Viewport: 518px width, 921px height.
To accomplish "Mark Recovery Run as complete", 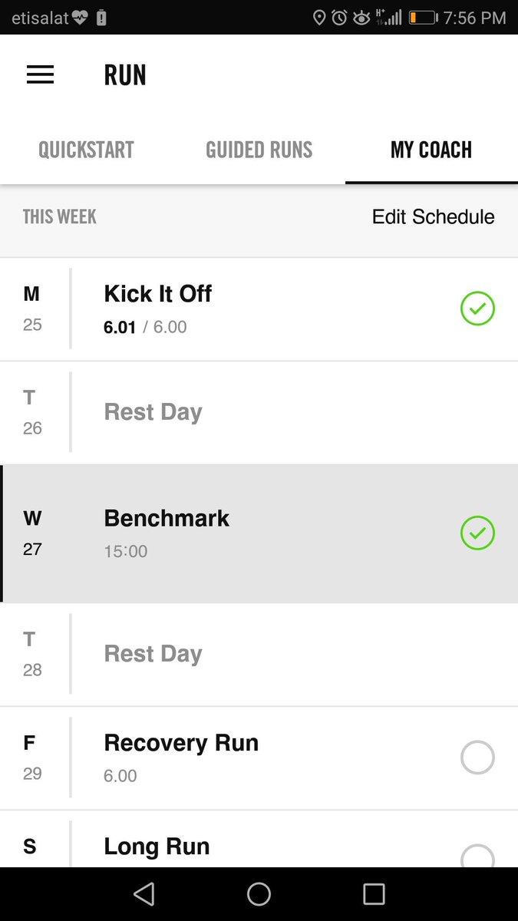I will coord(477,758).
